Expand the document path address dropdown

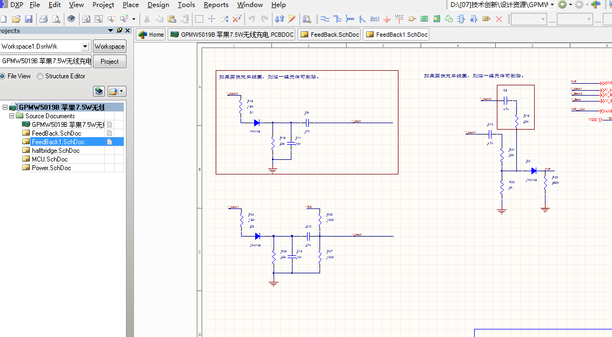coord(553,5)
